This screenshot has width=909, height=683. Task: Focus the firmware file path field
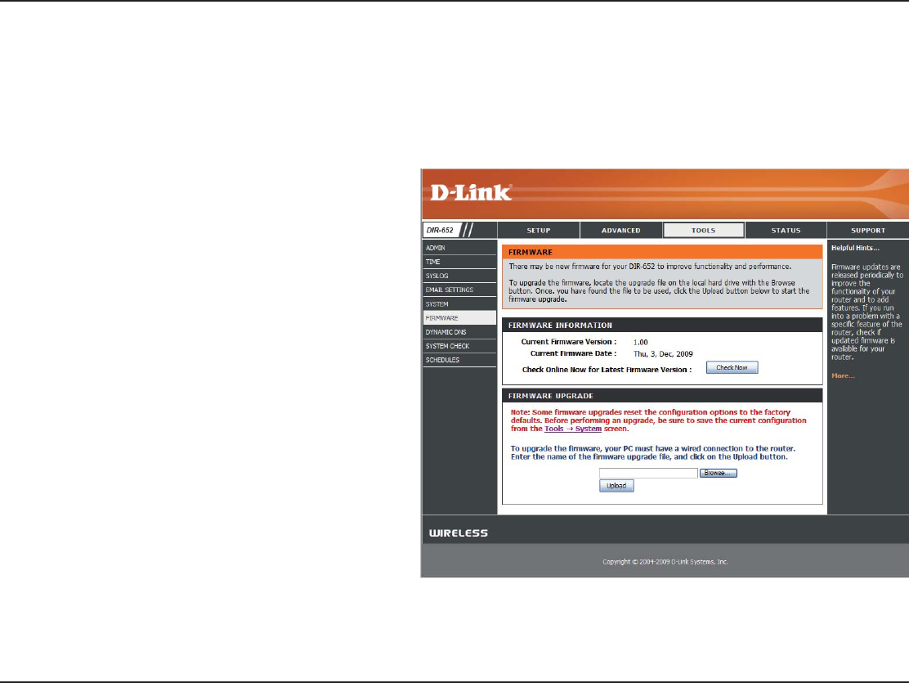tap(648, 473)
